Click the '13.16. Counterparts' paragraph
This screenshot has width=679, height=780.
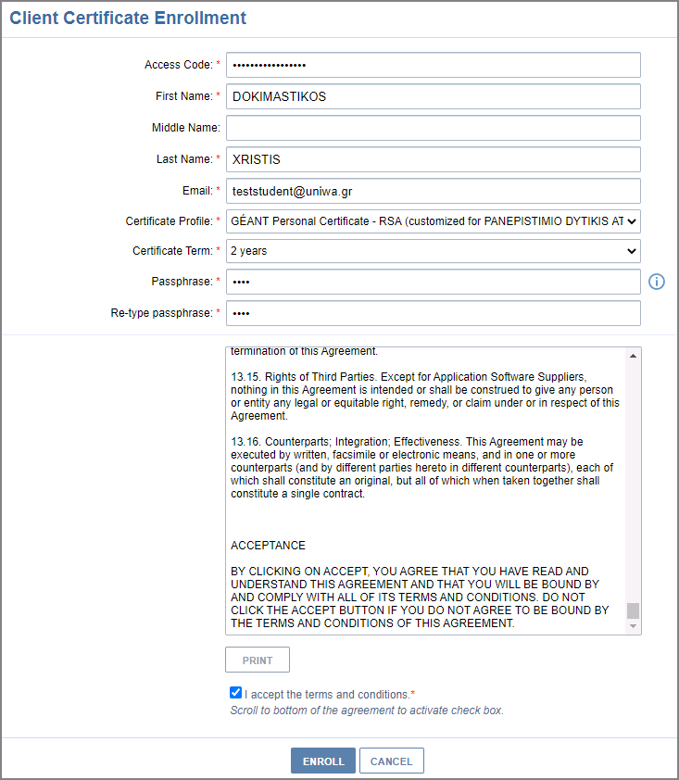(421, 468)
